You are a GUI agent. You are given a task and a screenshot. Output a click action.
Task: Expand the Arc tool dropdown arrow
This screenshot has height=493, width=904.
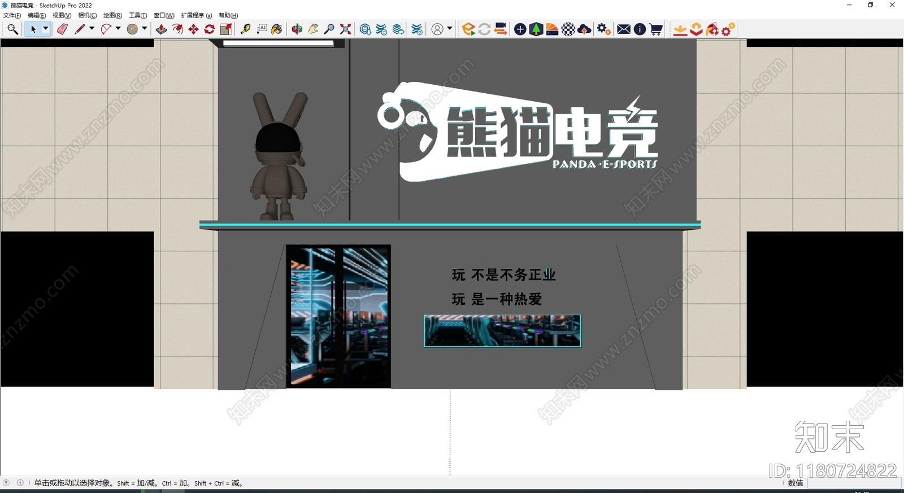[x=118, y=28]
